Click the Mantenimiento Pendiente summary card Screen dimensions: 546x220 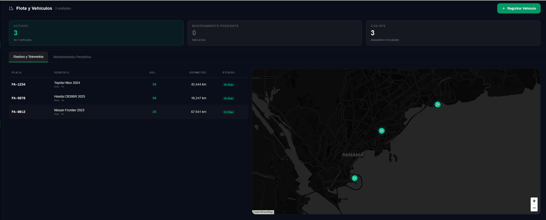275,33
